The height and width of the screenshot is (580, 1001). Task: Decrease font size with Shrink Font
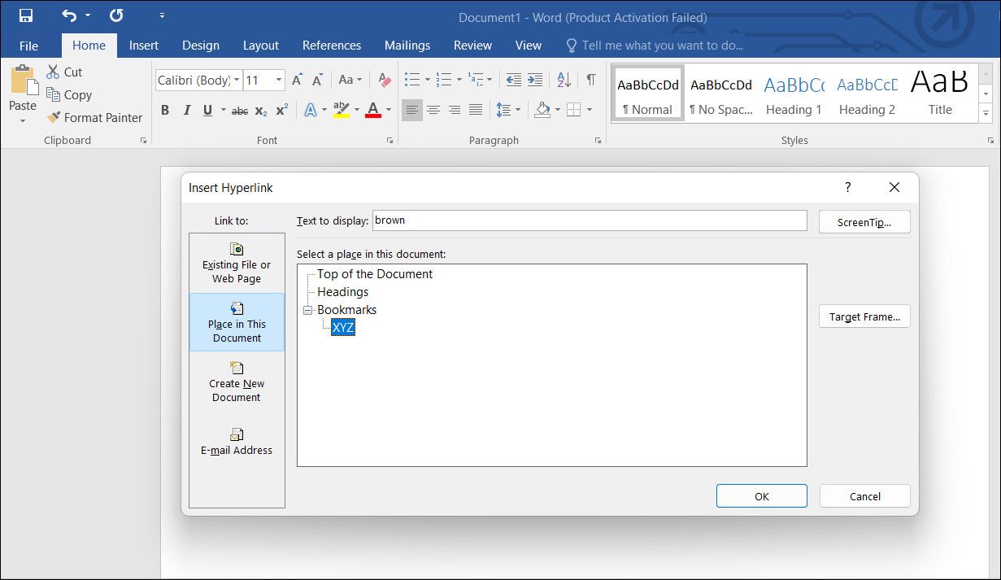(x=319, y=80)
